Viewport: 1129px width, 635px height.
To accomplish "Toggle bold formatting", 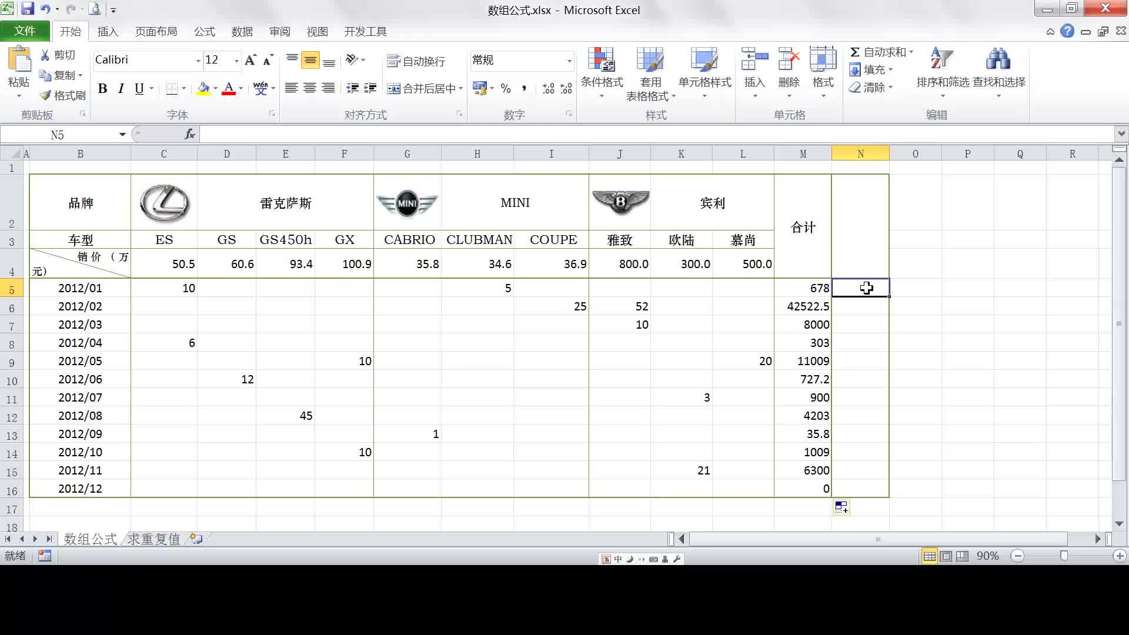I will click(102, 89).
